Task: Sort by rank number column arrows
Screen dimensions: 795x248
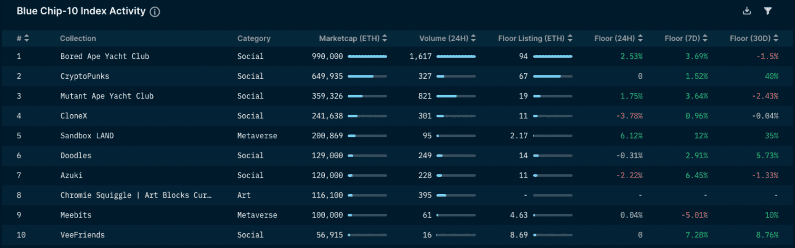Action: point(26,38)
